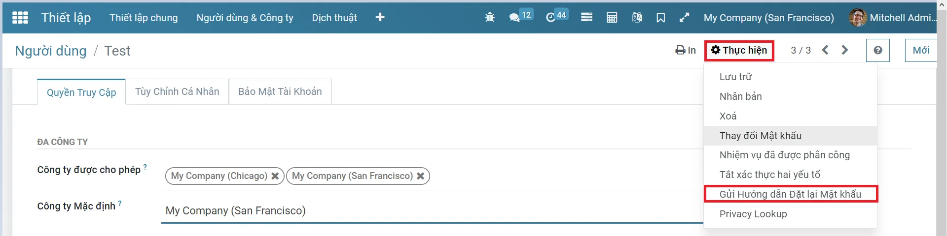The height and width of the screenshot is (236, 947).
Task: Click the calculator icon in the navbar
Action: (x=612, y=18)
